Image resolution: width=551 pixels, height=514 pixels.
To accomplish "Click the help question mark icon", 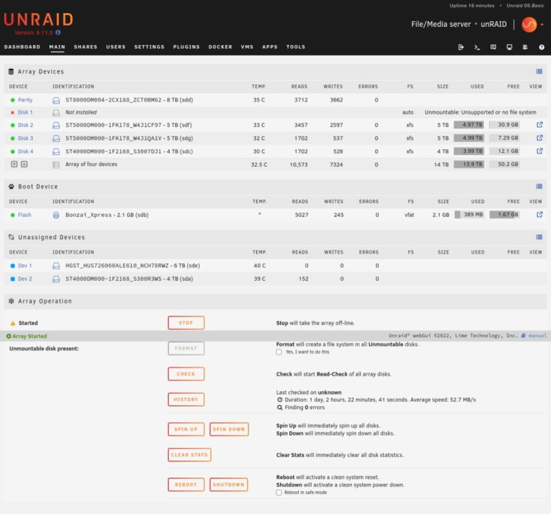I will (x=541, y=47).
